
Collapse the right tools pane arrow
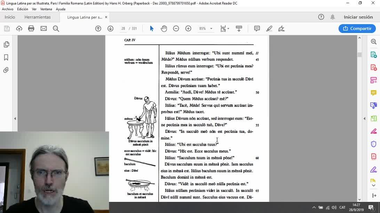pyautogui.click(x=364, y=119)
